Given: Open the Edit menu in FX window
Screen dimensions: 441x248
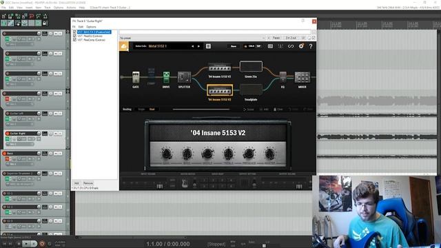Looking at the screenshot, I should [x=81, y=27].
